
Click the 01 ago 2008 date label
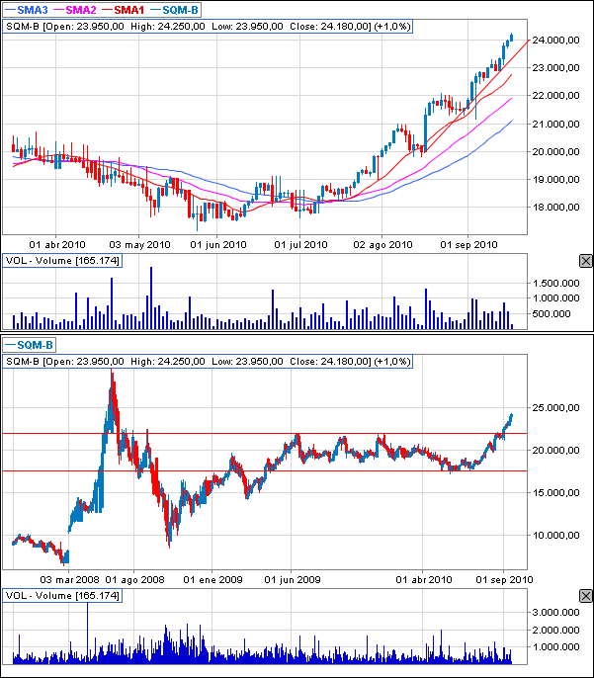(x=134, y=580)
